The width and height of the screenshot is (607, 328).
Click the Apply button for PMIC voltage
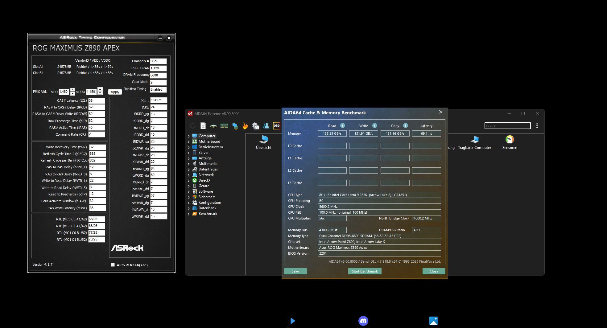(x=115, y=92)
